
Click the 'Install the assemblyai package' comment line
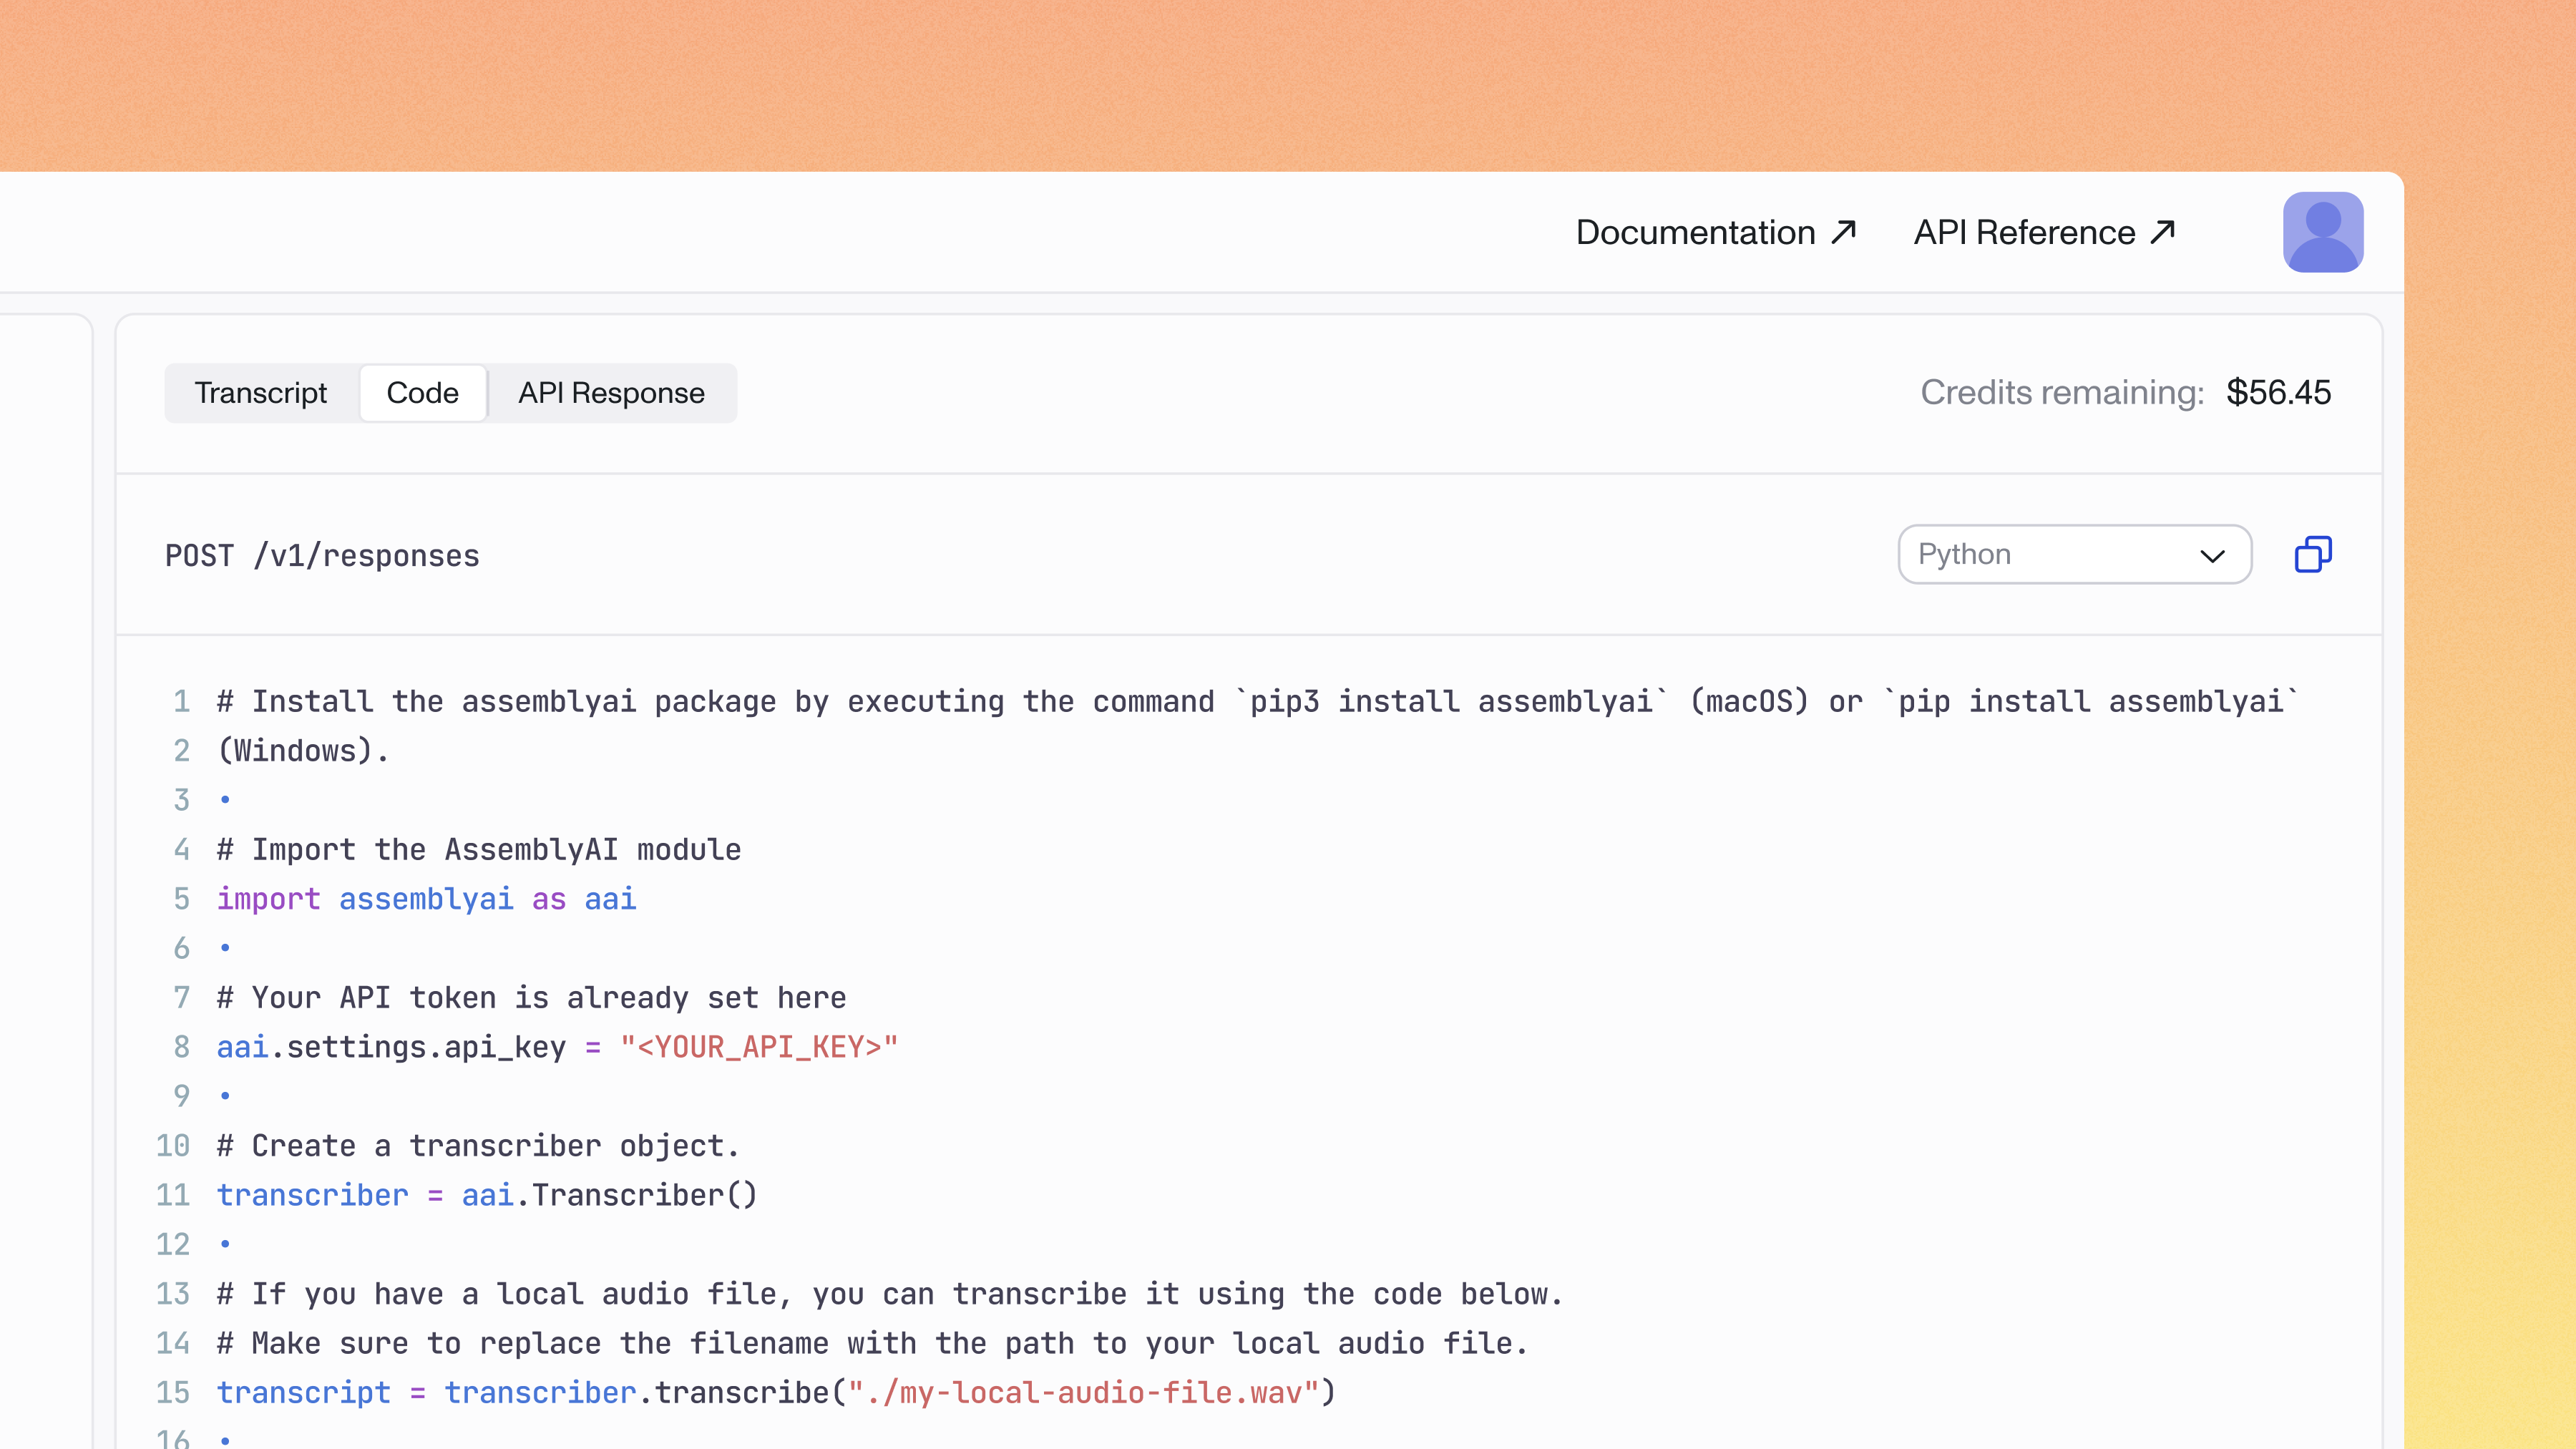[x=1258, y=701]
